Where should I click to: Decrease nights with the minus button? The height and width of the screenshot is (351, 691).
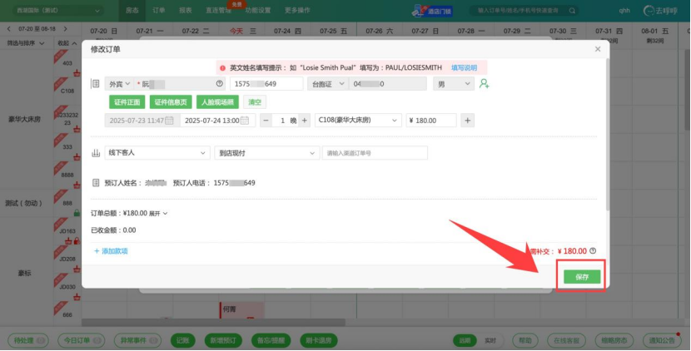click(x=266, y=121)
